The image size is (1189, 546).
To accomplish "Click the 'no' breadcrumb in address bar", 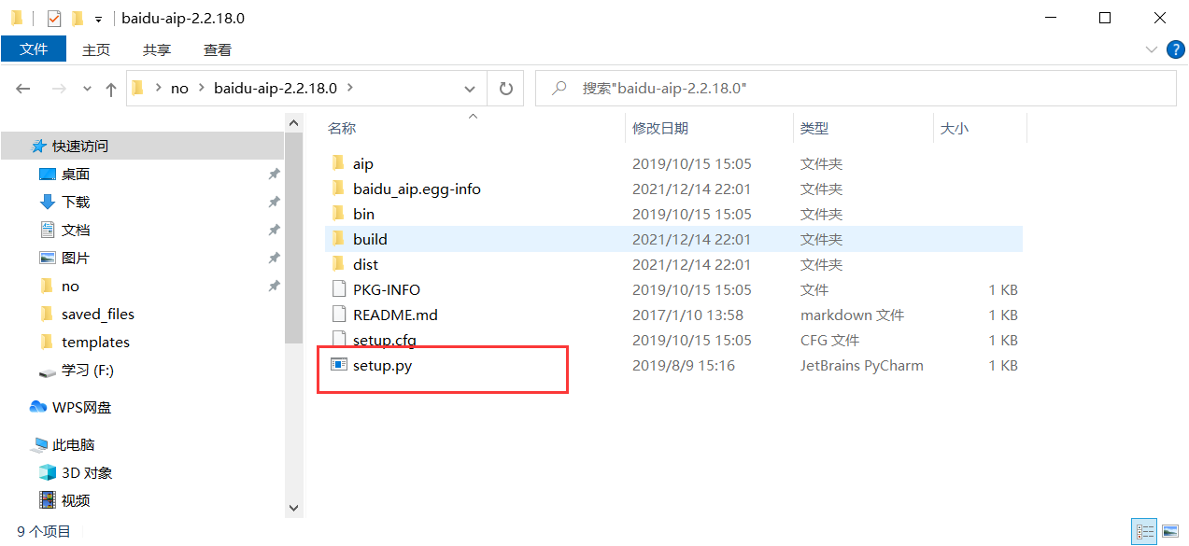I will 179,89.
